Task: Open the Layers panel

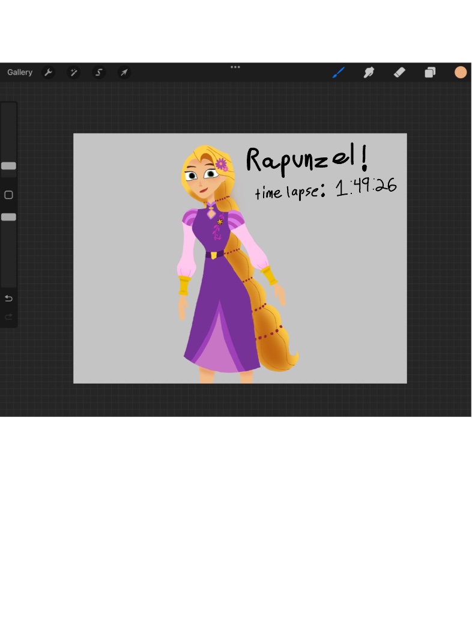Action: pos(430,72)
